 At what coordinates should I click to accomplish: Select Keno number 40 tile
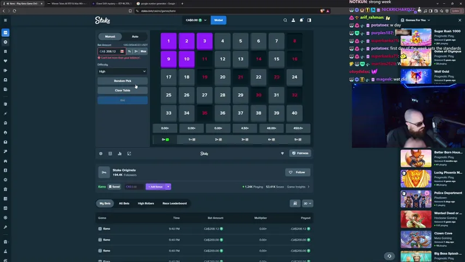(x=294, y=113)
